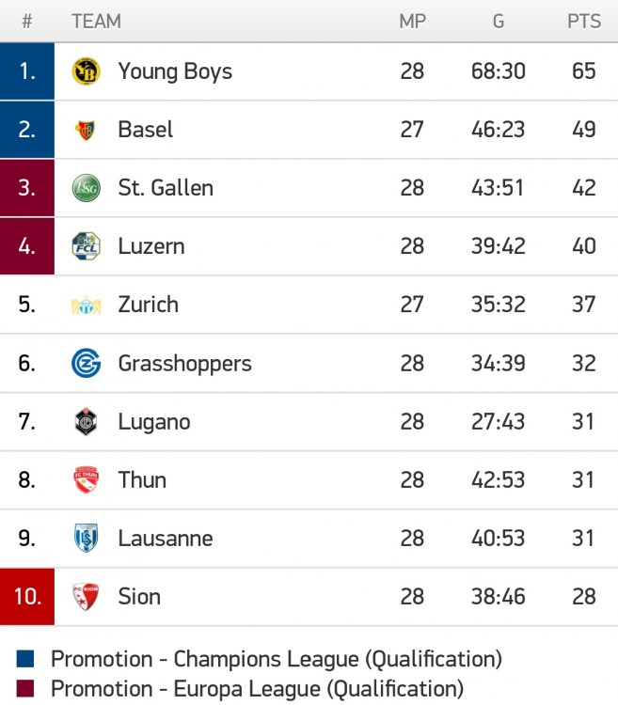Select the G goals column header
This screenshot has width=618, height=705.
pyautogui.click(x=499, y=21)
